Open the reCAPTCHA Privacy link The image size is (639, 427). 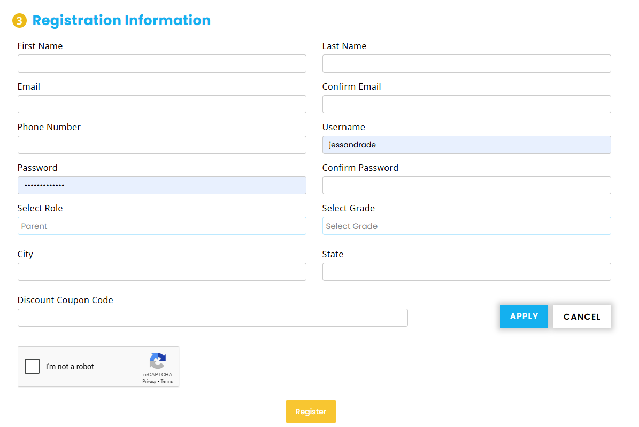tap(149, 381)
